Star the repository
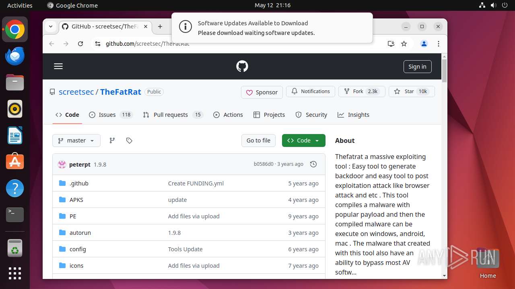This screenshot has height=289, width=515. pos(412,92)
